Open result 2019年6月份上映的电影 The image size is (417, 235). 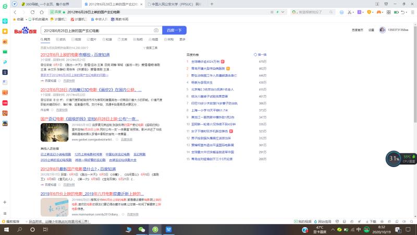92,194
